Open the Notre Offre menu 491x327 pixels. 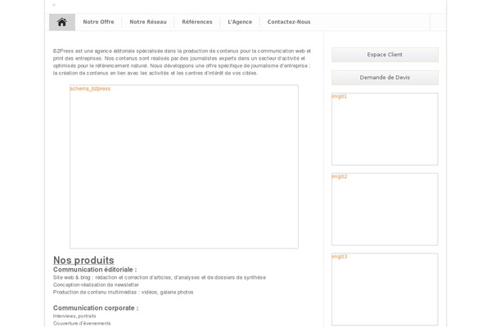pyautogui.click(x=98, y=22)
